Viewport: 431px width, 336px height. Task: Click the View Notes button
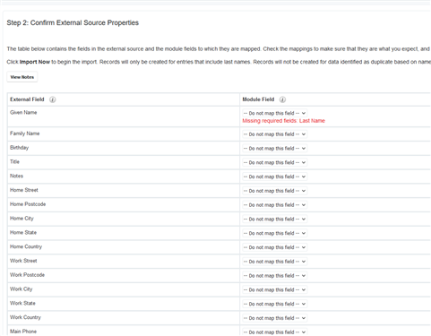pyautogui.click(x=22, y=77)
